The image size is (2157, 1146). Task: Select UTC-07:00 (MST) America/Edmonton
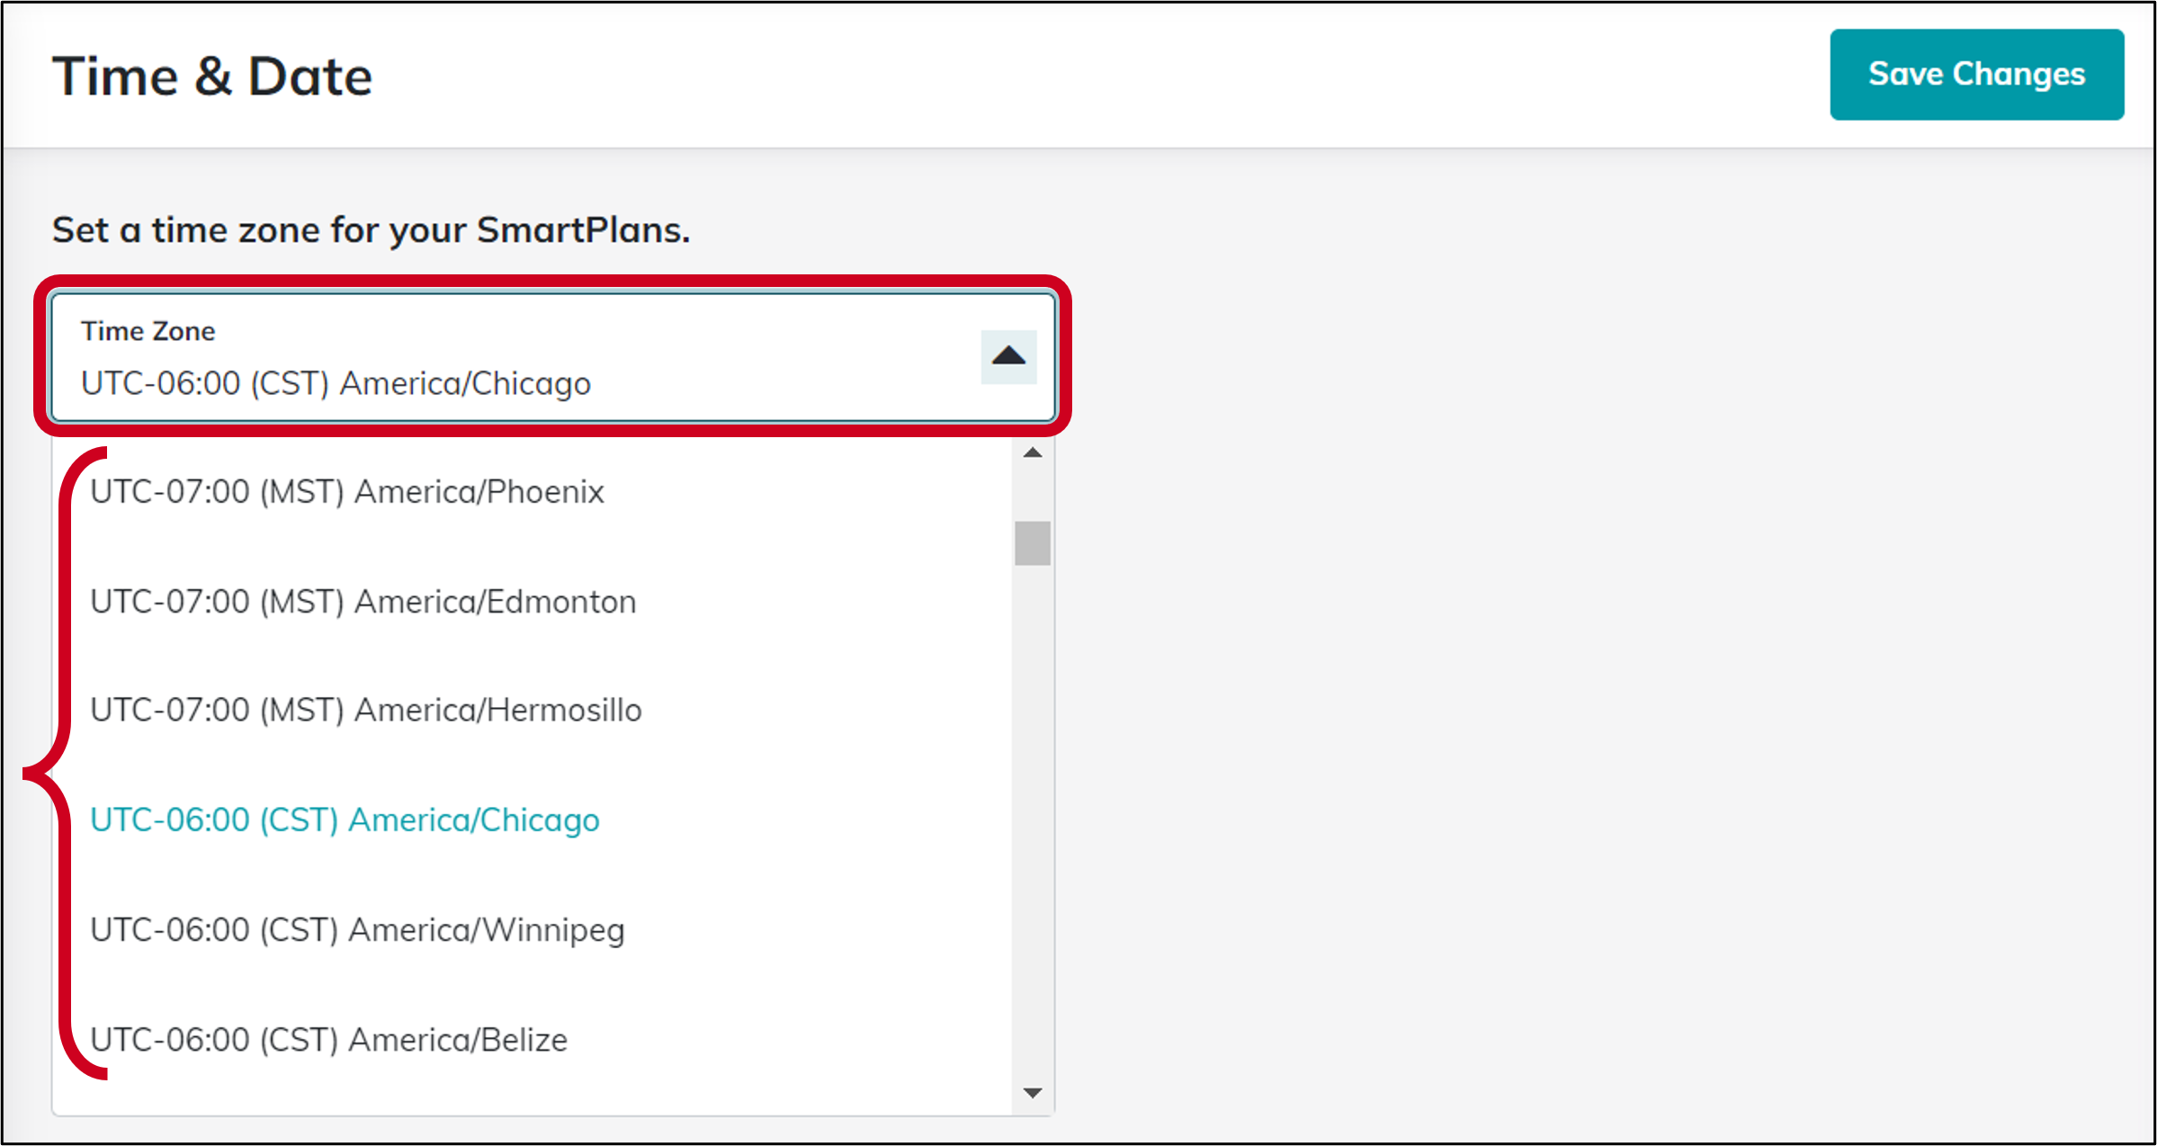coord(363,601)
